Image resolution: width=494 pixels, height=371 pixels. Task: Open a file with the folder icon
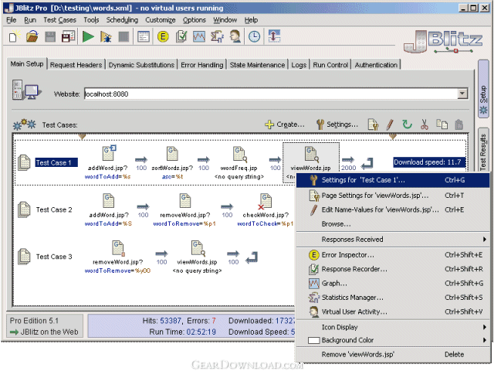tap(32, 36)
